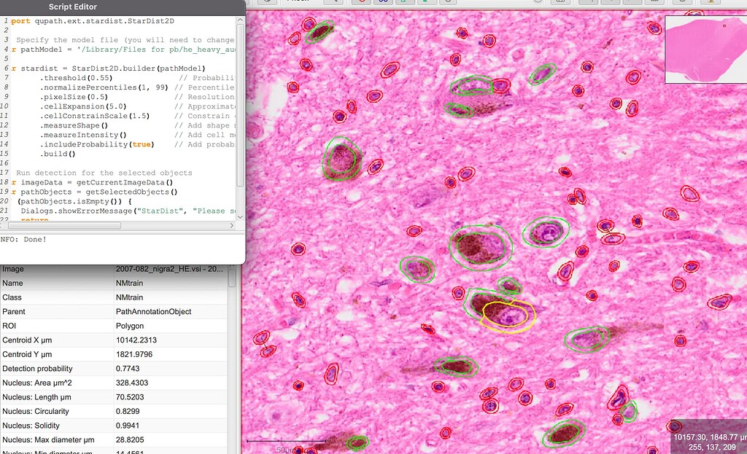Click the blue brush tool icon
Image resolution: width=747 pixels, height=454 pixels.
tap(383, 3)
